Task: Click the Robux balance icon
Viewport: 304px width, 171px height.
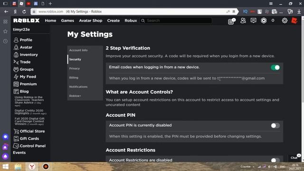Action: [264, 20]
